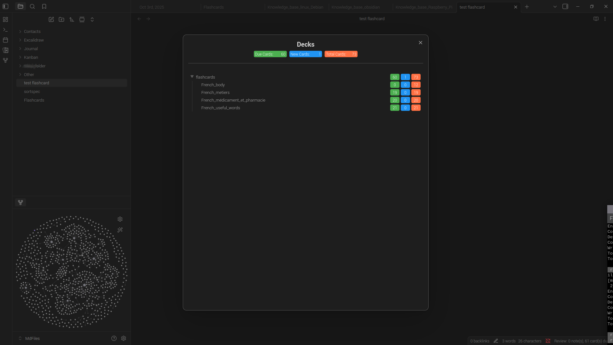
Task: Click the orange Total Cards badge
Action: (341, 54)
